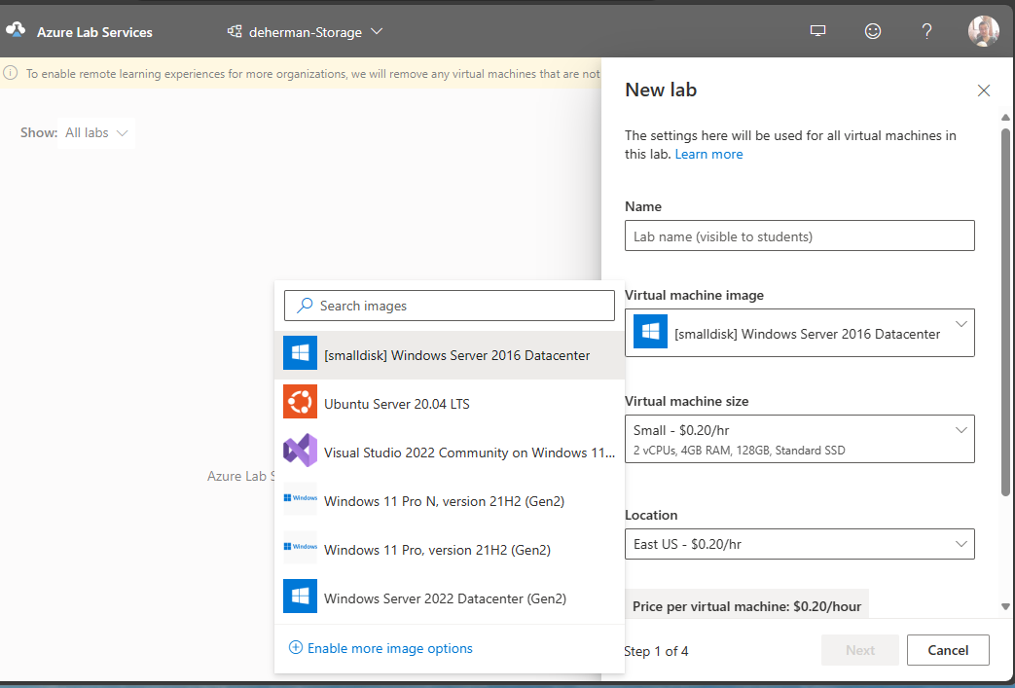Select [smalldisk] Windows Server 2016 Datacenter option
Screen dimensions: 1015x688
(450, 355)
